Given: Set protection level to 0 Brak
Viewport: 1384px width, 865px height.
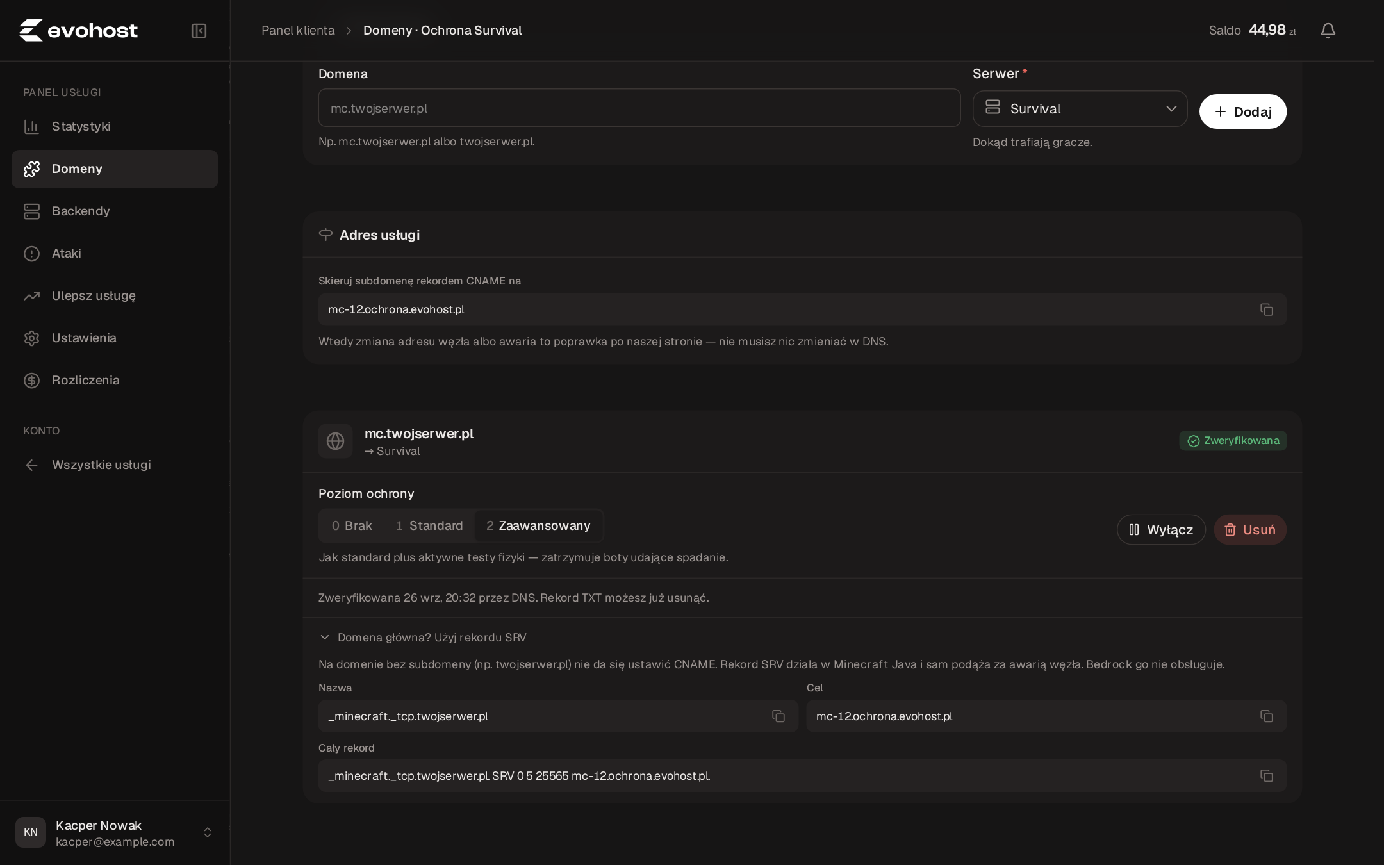Looking at the screenshot, I should [352, 526].
